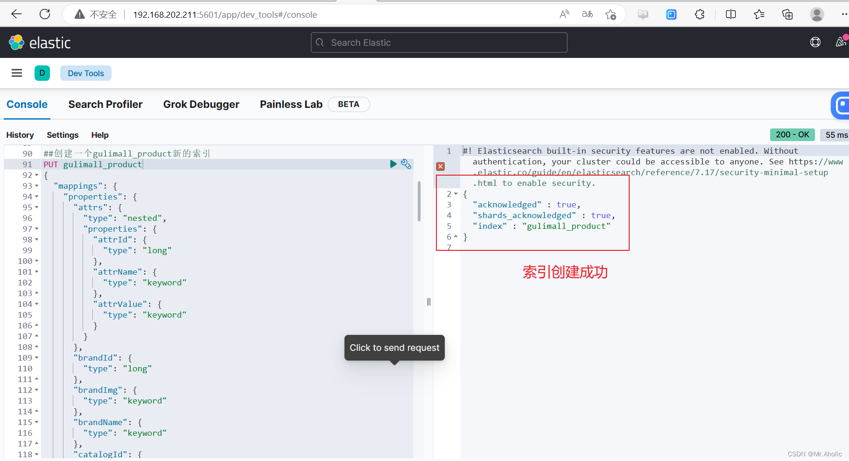Click the BETA badge beside Painless Lab
Image resolution: width=849 pixels, height=461 pixels.
(x=349, y=105)
